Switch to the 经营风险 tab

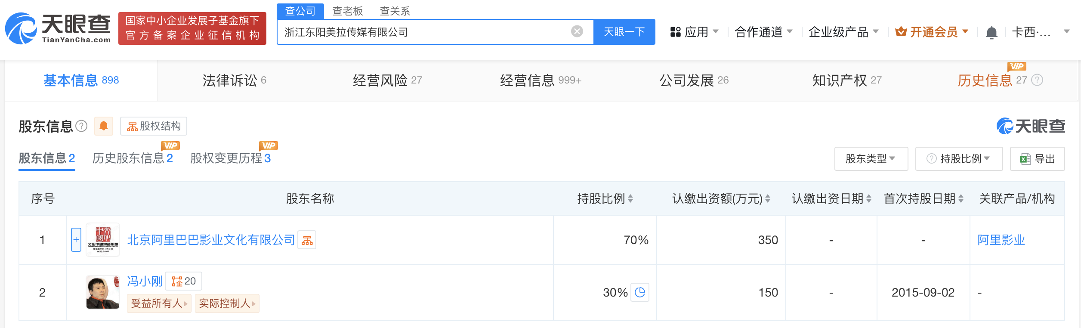(x=387, y=80)
